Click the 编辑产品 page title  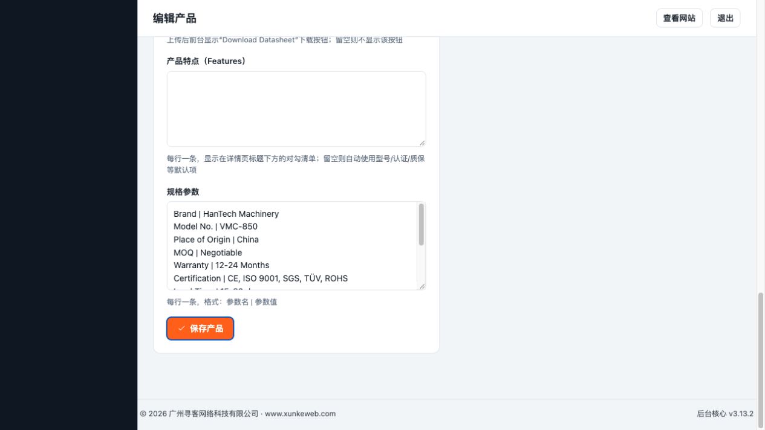(x=175, y=18)
